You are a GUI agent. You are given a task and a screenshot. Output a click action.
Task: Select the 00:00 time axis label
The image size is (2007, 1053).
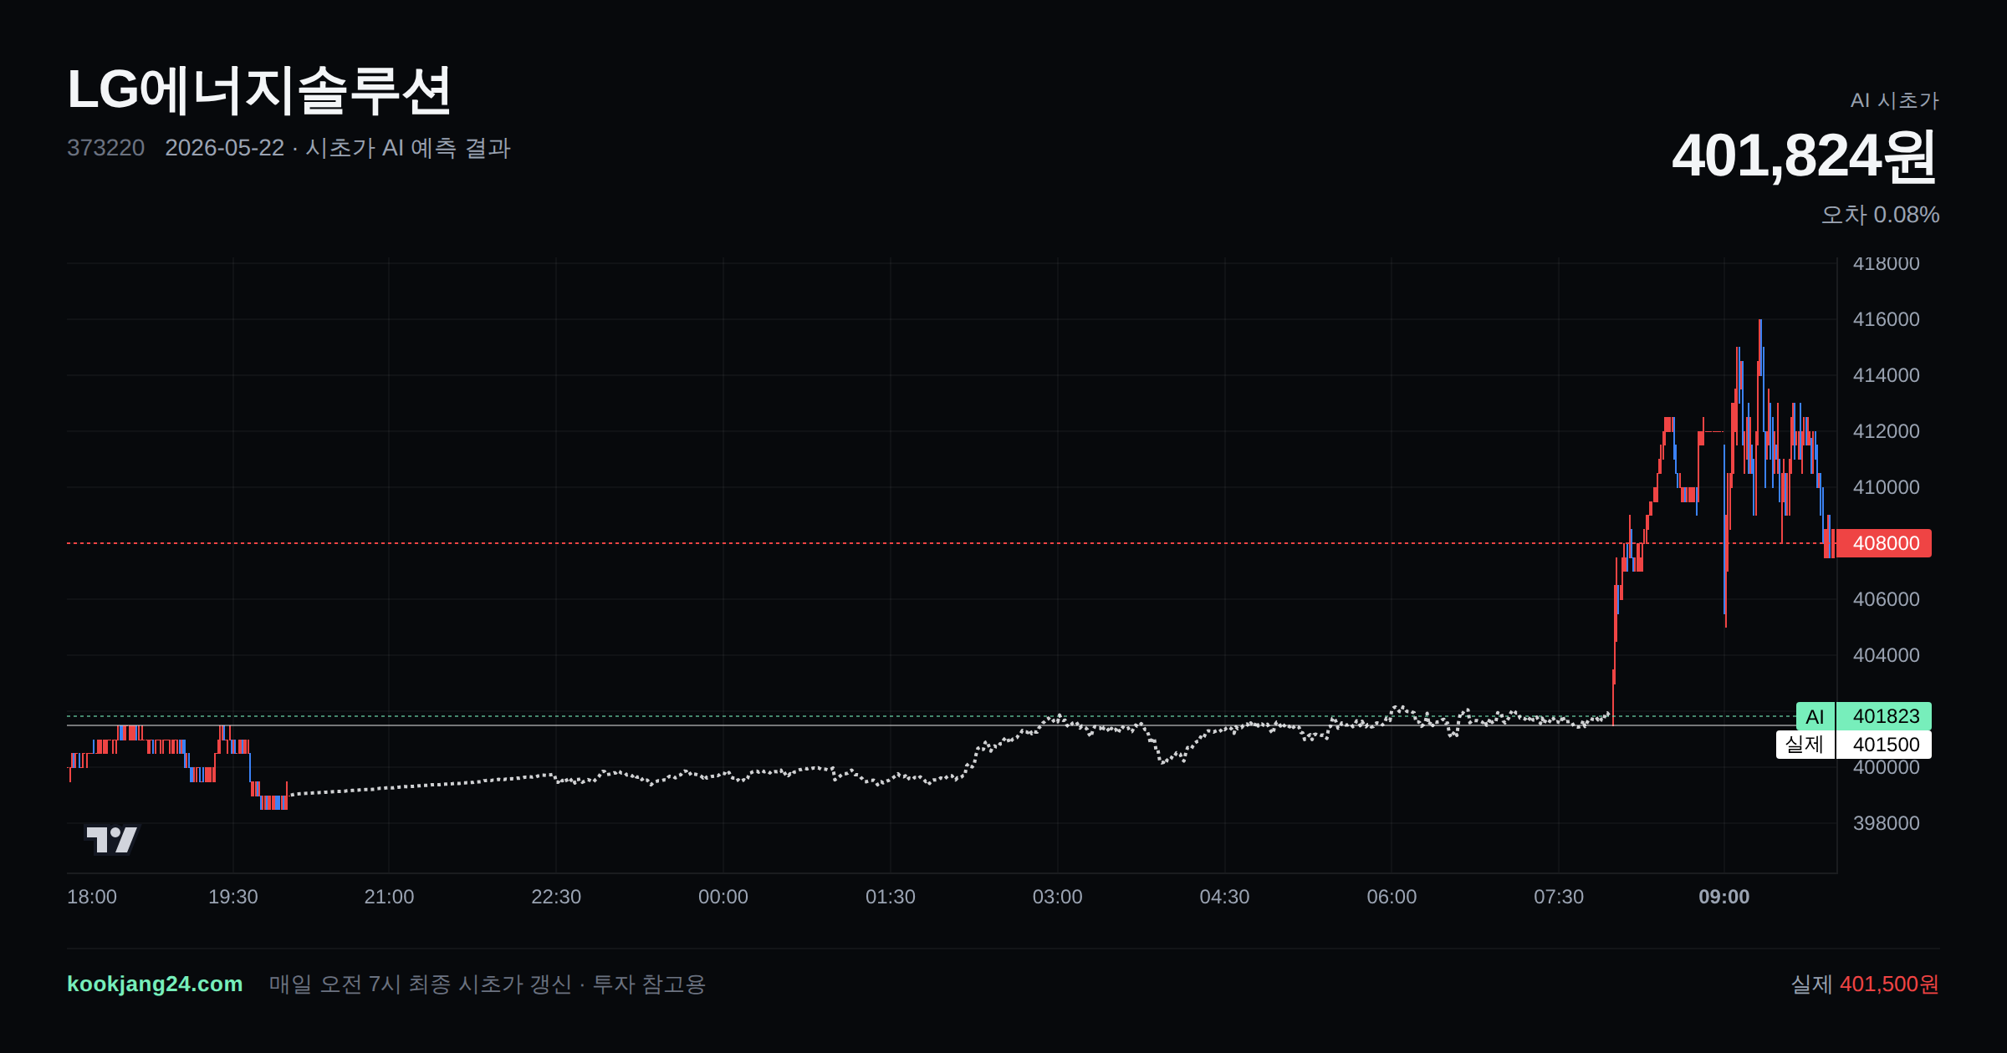point(723,897)
